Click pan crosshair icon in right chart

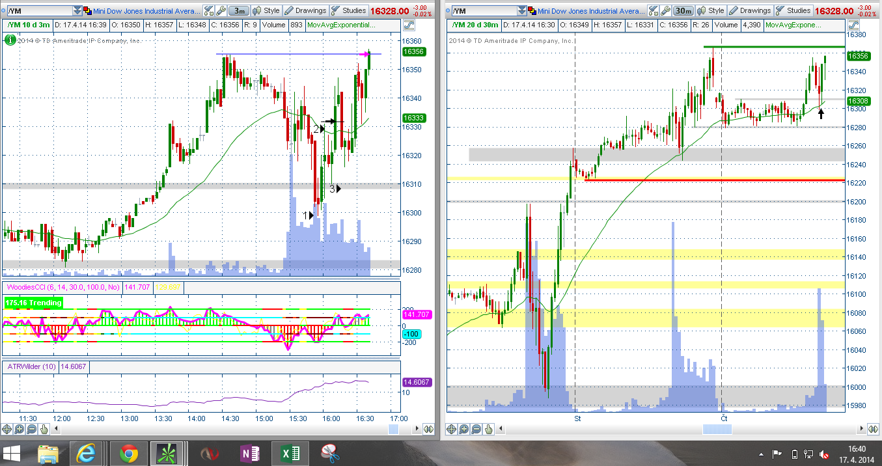coord(451,429)
